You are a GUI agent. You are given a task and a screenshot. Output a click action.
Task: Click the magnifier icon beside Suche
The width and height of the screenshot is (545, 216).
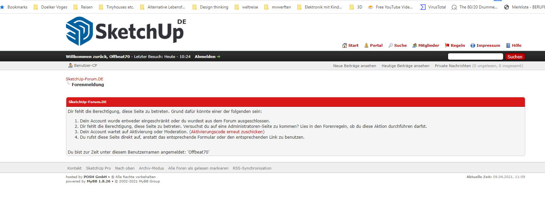tap(391, 45)
